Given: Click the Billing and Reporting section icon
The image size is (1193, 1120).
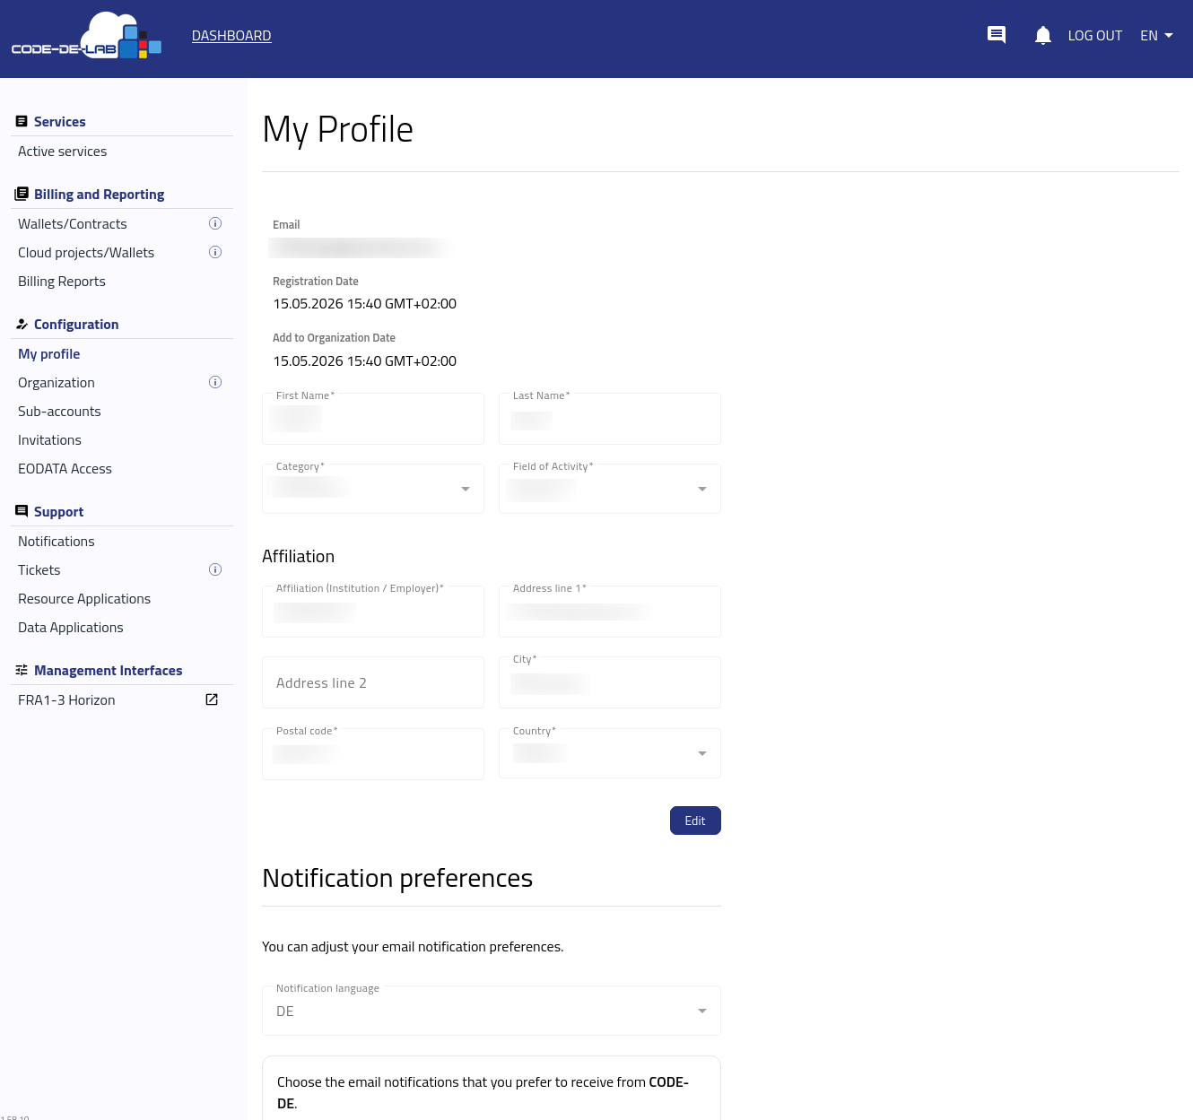Looking at the screenshot, I should tap(22, 194).
